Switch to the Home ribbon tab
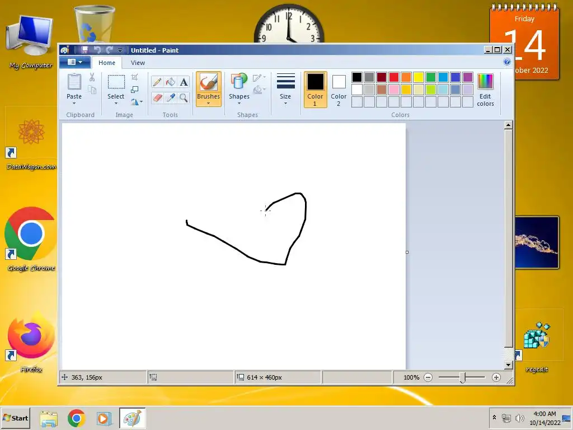This screenshot has width=573, height=430. (107, 63)
